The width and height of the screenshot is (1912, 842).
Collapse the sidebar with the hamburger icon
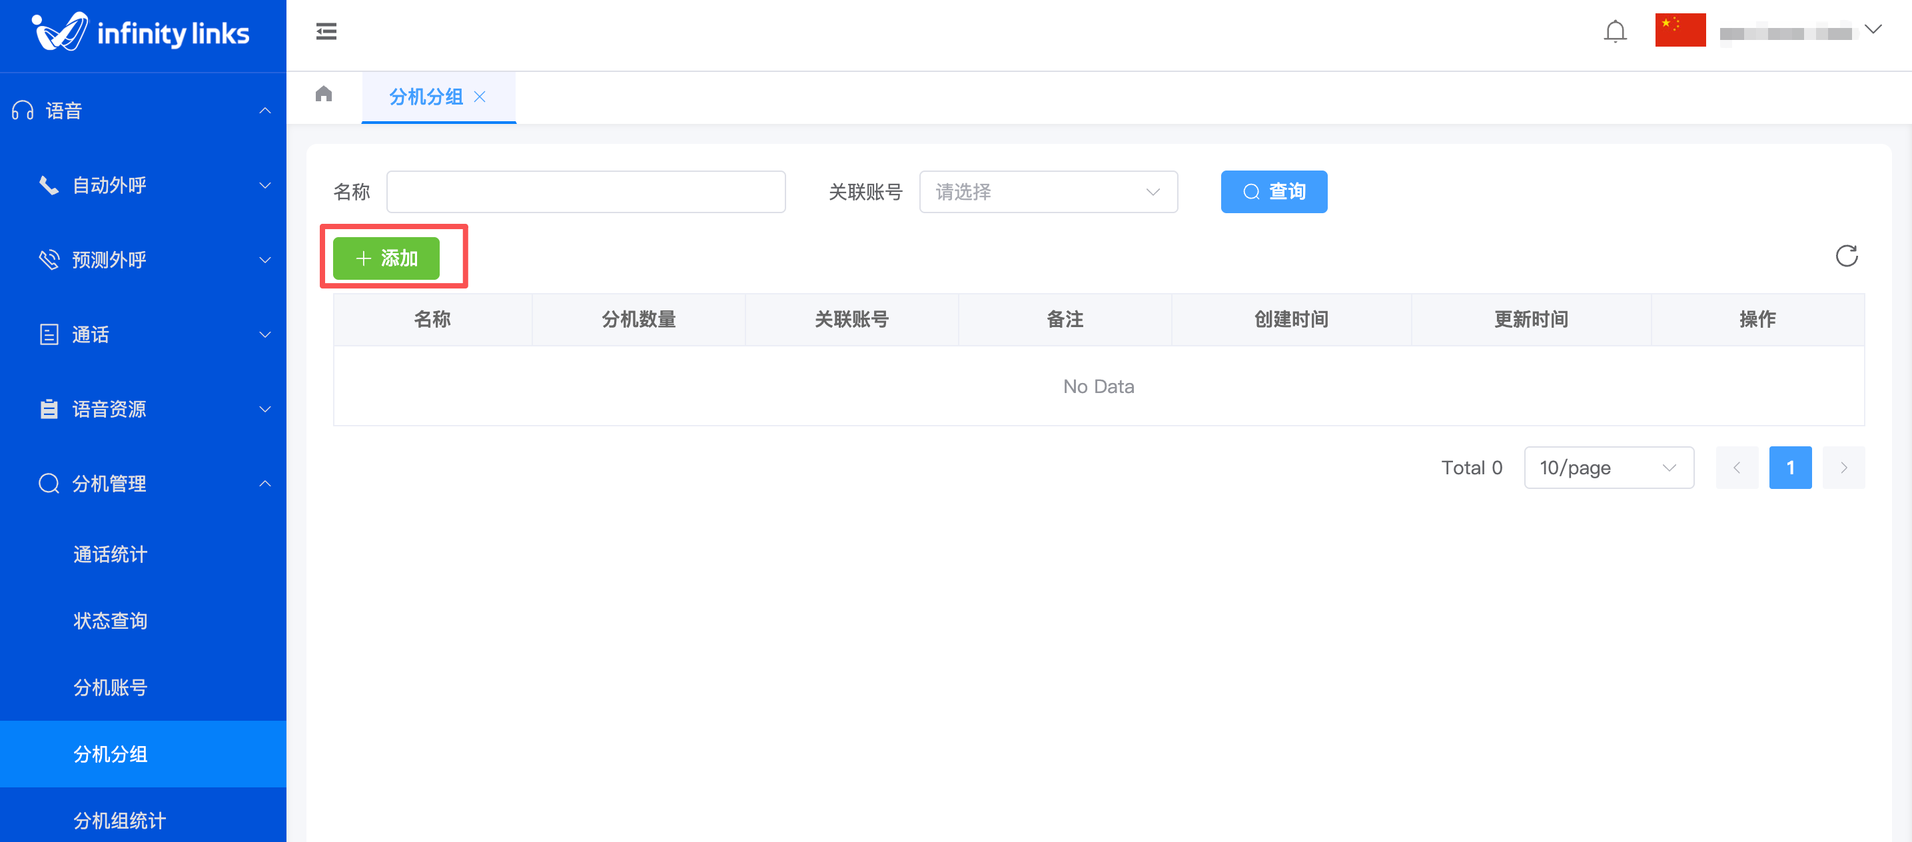pos(326,31)
